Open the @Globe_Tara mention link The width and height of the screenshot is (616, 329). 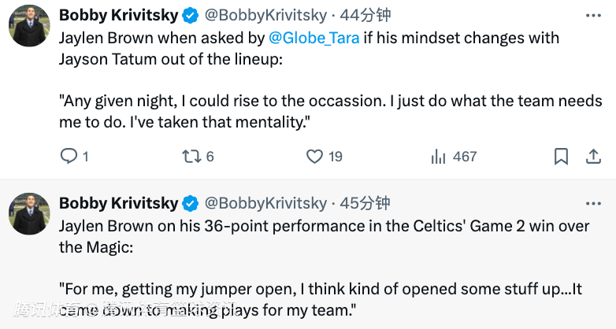click(x=314, y=38)
